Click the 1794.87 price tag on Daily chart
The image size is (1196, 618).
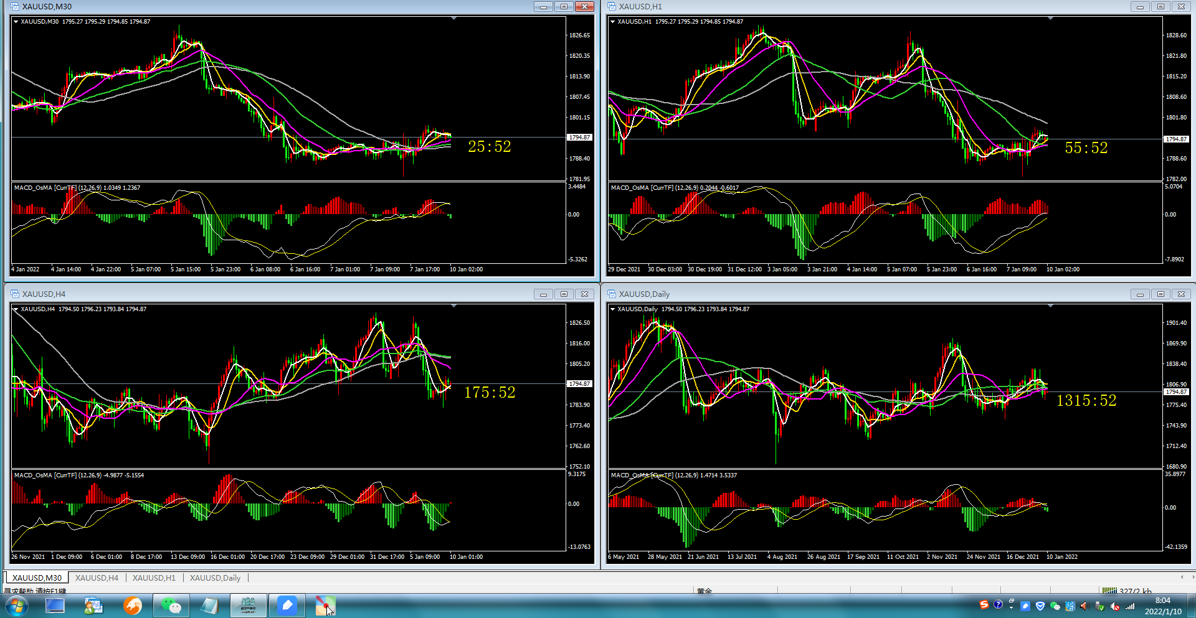point(1177,391)
